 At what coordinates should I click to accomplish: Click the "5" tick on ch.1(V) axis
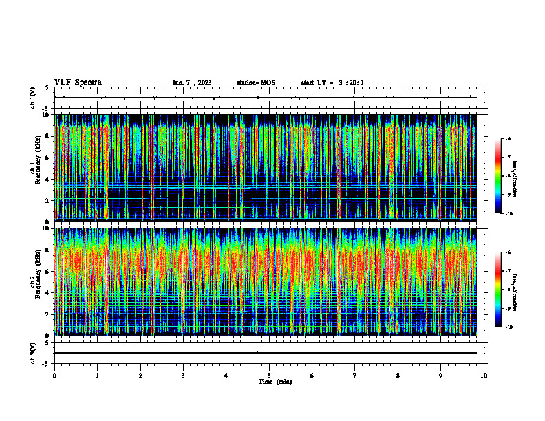pos(47,87)
